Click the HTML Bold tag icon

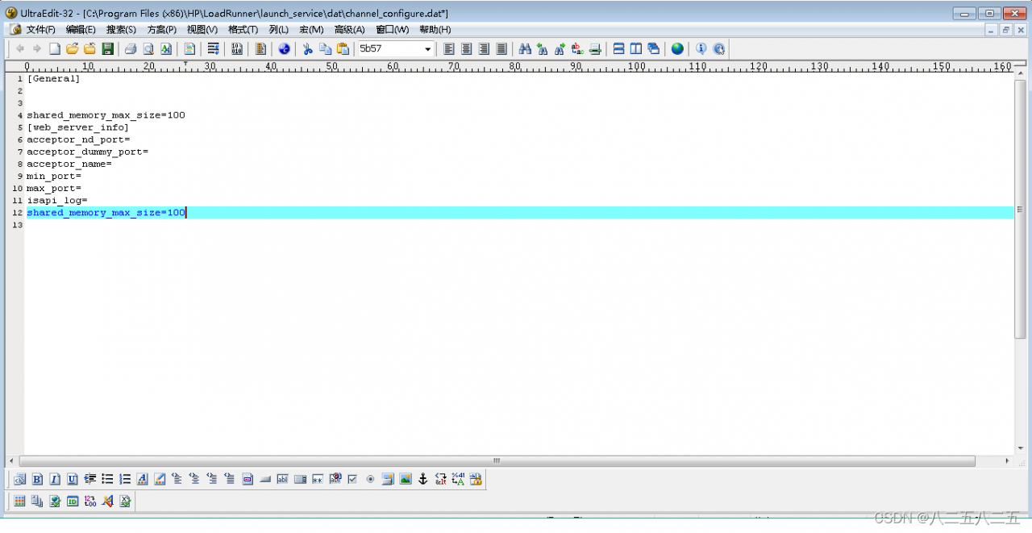pos(37,479)
